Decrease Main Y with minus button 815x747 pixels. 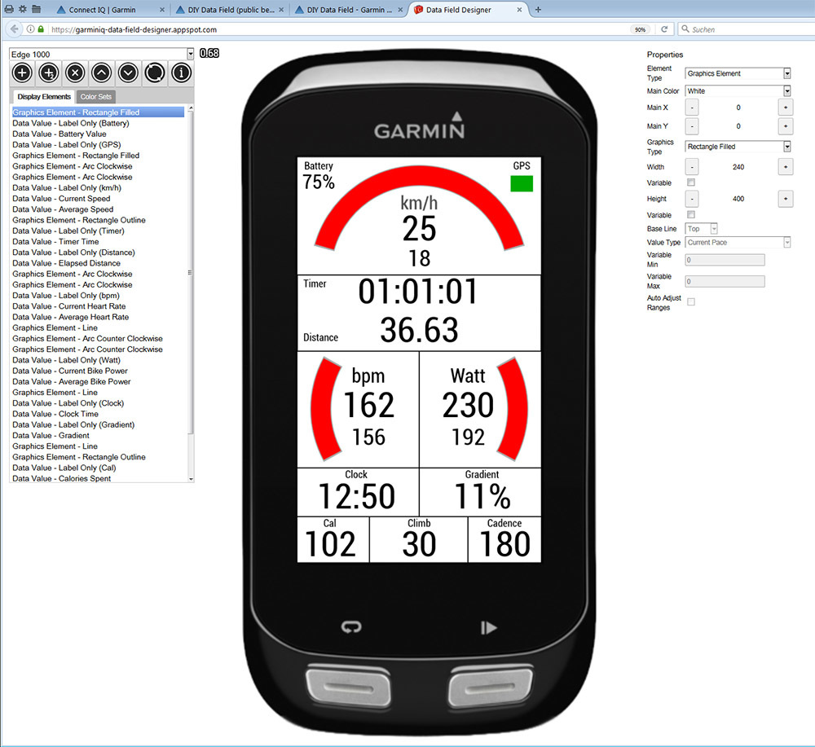(x=692, y=126)
